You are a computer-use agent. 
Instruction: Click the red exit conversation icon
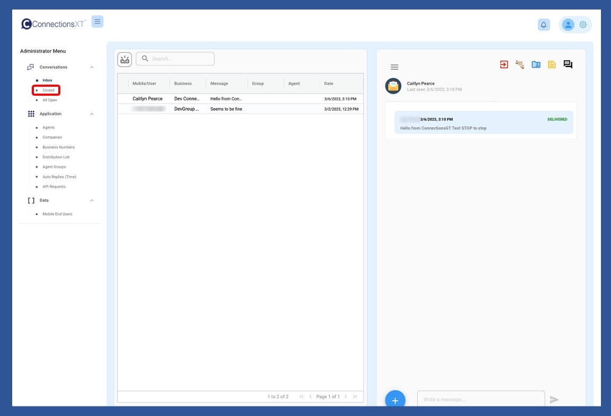[x=504, y=64]
